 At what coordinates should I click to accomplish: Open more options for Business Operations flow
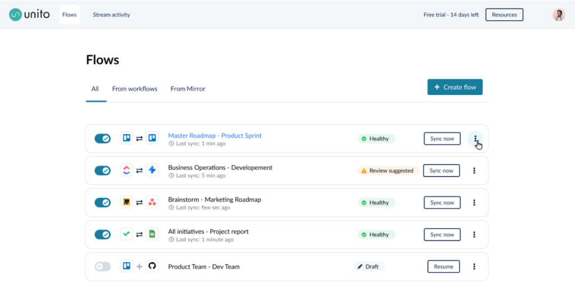(x=474, y=170)
